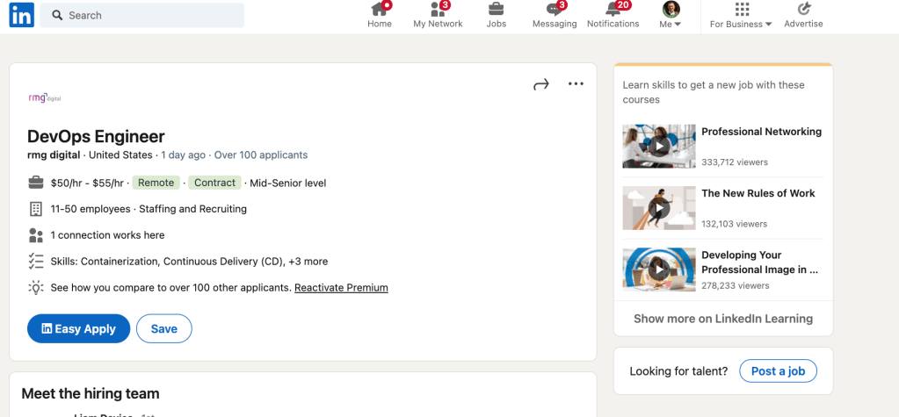Click the DevOps Engineer job title
Image resolution: width=899 pixels, height=417 pixels.
pyautogui.click(x=96, y=136)
